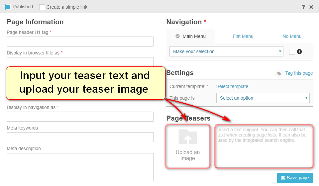Click the upload folder icon in Page Teasers
319x186 pixels.
[x=187, y=137]
